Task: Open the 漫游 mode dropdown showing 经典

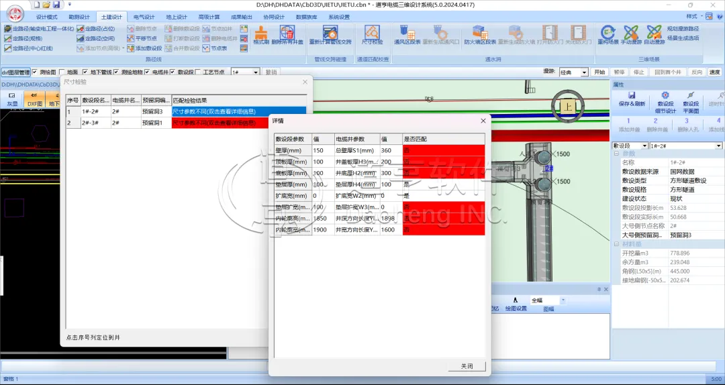Action: tap(574, 72)
